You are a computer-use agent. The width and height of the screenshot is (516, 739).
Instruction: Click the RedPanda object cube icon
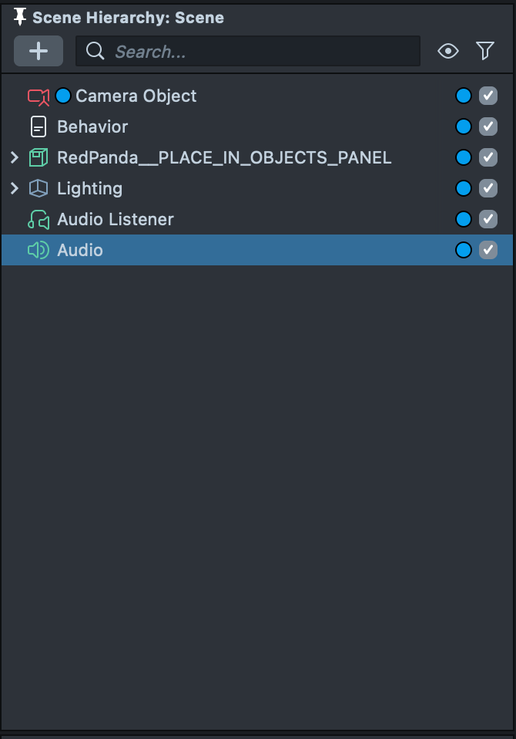click(x=38, y=157)
